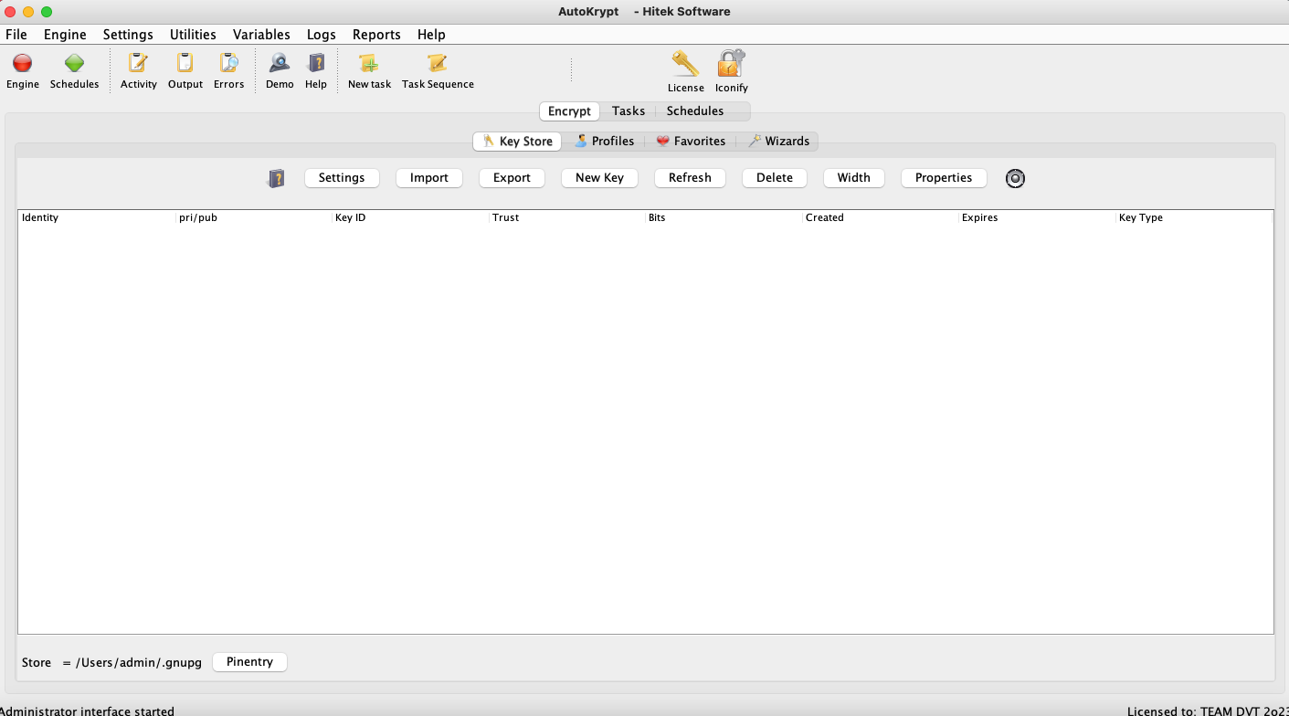Open the Utilities menu
1289x716 pixels.
click(193, 35)
